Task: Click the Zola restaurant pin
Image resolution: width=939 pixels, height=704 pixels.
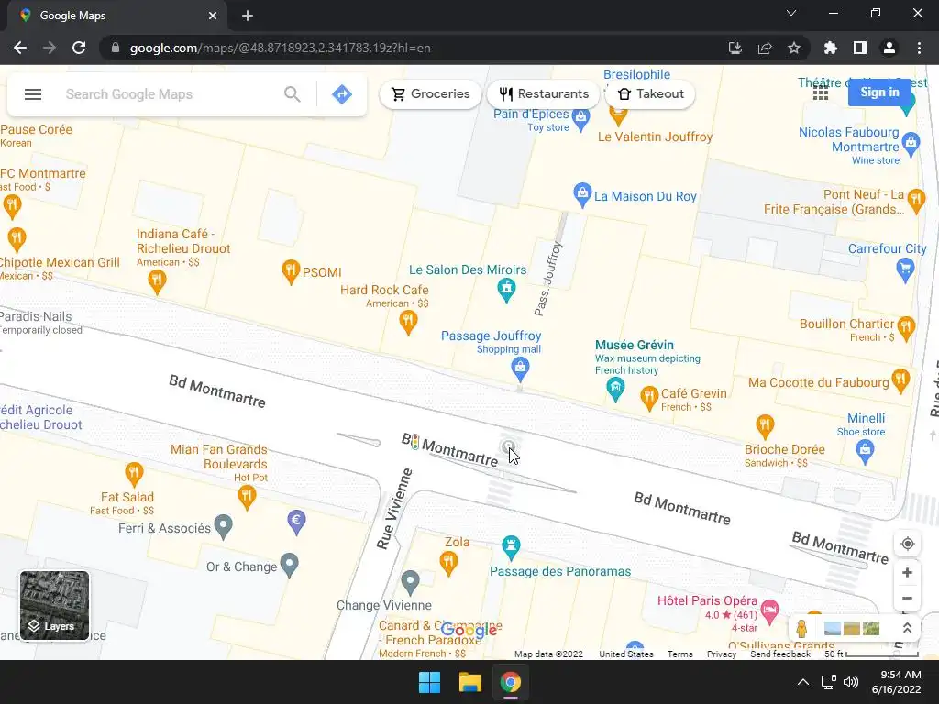Action: (448, 564)
